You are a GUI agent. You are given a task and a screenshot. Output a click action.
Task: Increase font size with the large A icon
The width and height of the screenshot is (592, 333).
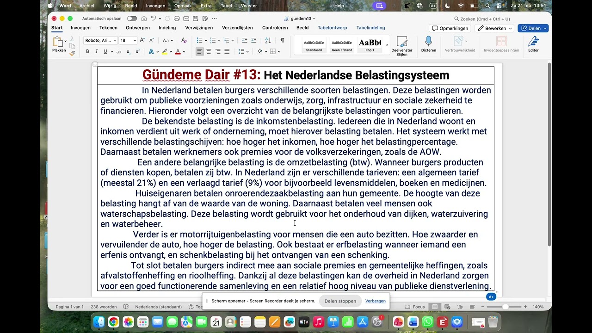point(142,40)
